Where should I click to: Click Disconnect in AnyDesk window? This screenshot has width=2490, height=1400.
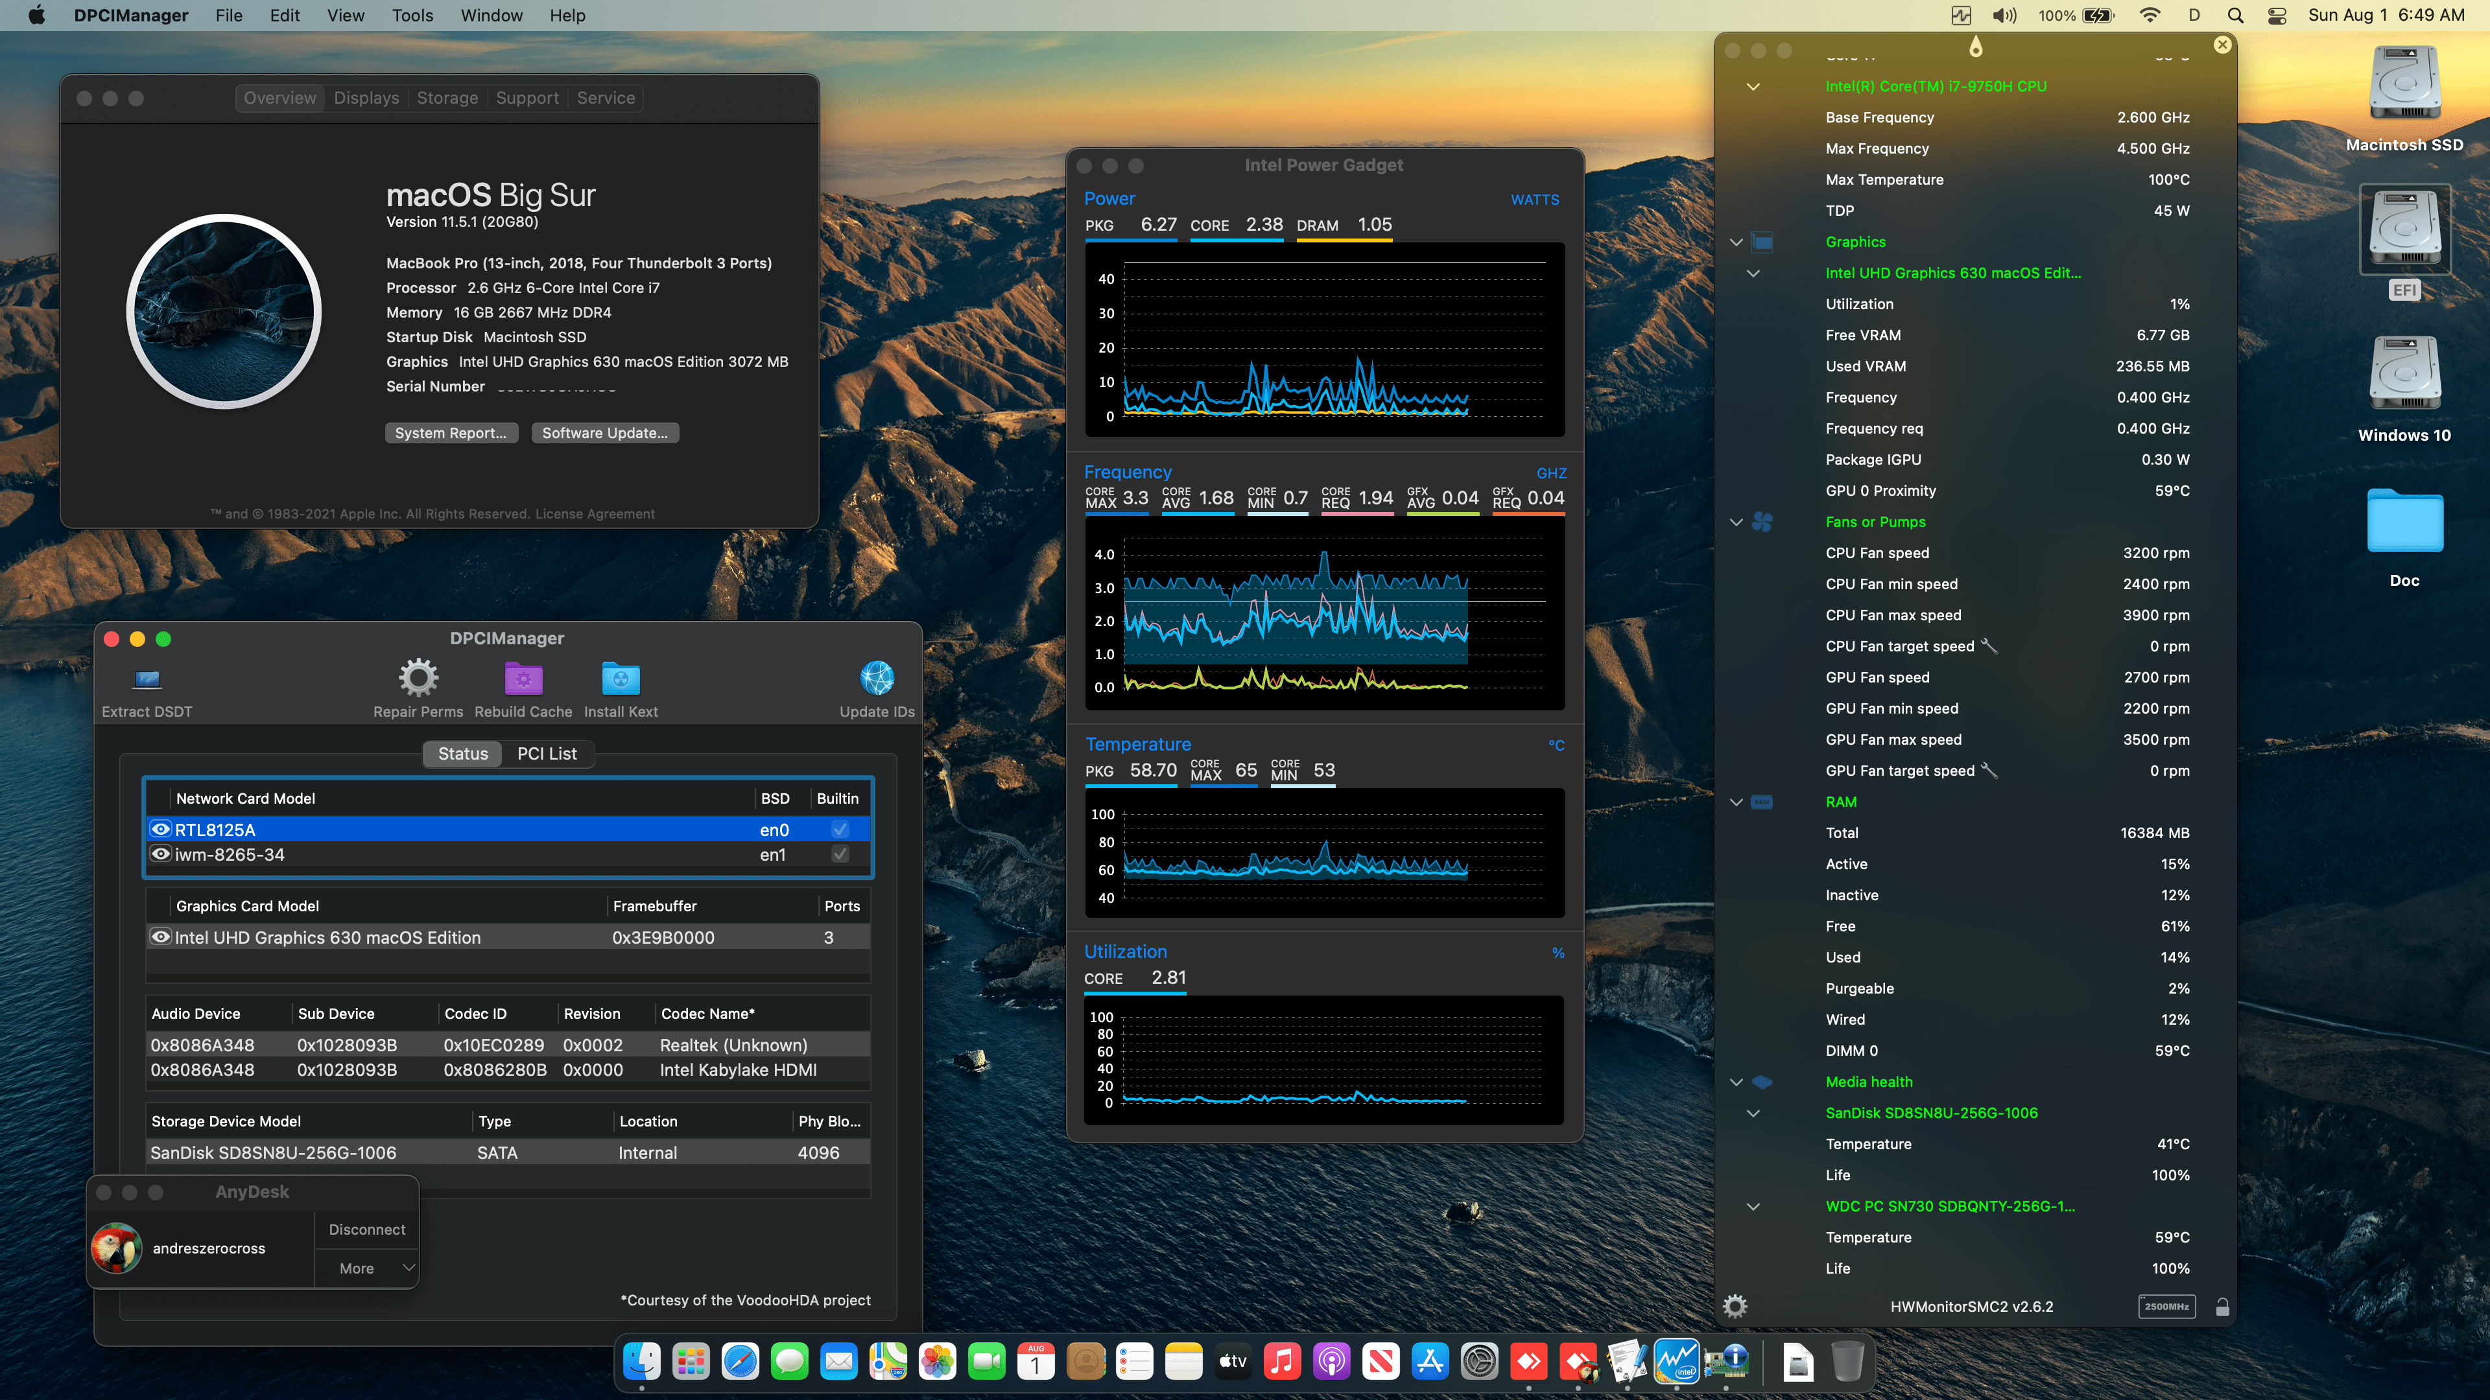tap(366, 1229)
